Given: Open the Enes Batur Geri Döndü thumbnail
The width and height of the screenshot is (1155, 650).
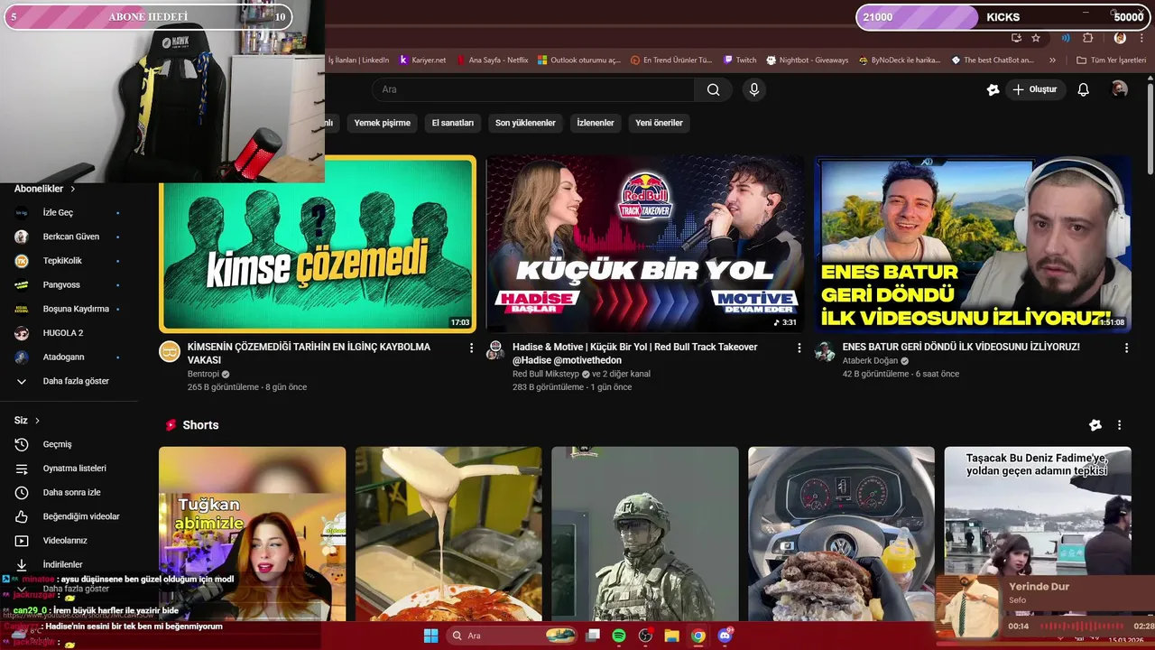Looking at the screenshot, I should click(x=973, y=244).
